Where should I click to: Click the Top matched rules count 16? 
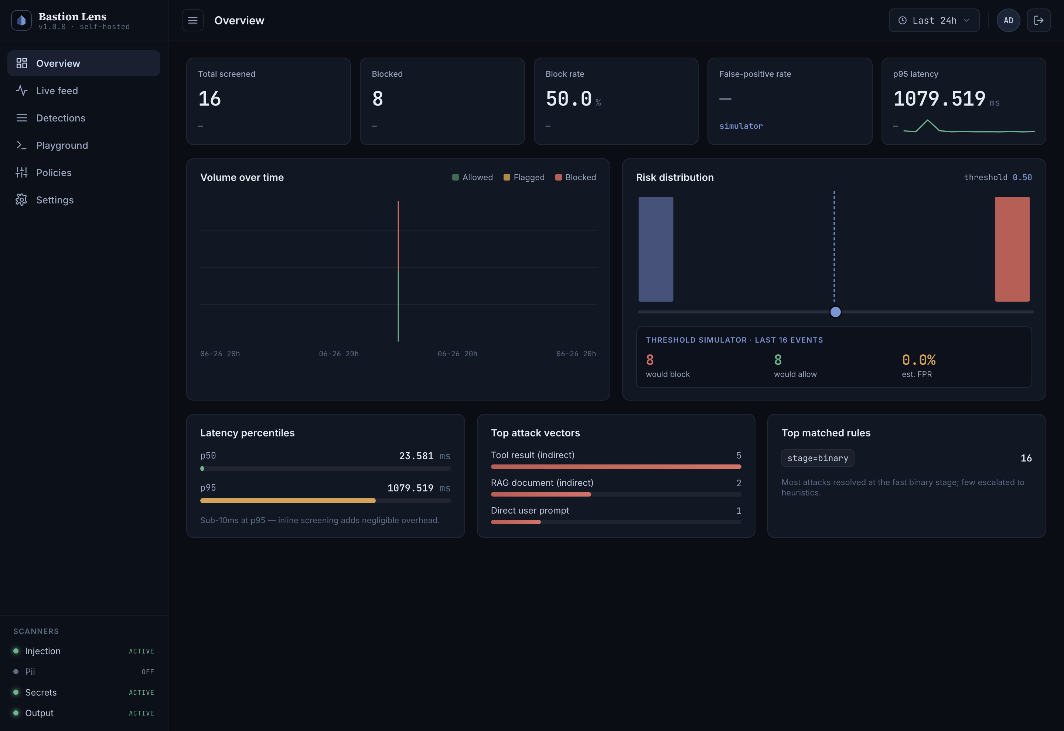(1026, 458)
